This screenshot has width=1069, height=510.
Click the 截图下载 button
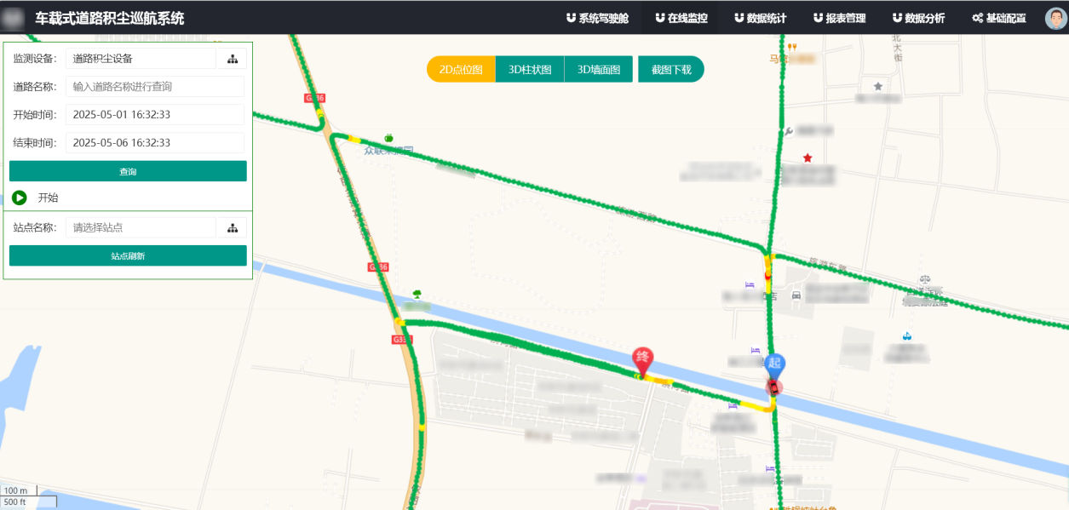click(x=671, y=70)
